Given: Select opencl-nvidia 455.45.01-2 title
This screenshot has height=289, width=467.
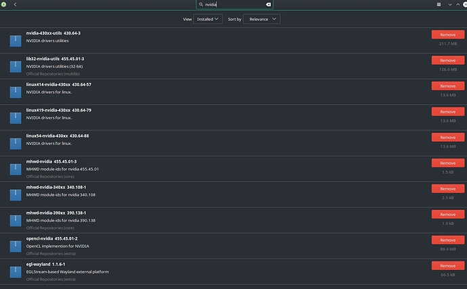Looking at the screenshot, I should 52,238.
